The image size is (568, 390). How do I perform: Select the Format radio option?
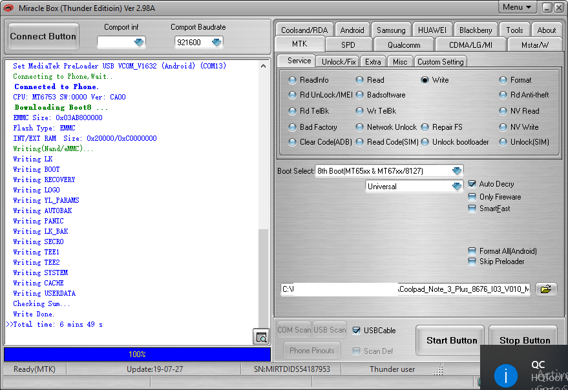click(x=503, y=80)
